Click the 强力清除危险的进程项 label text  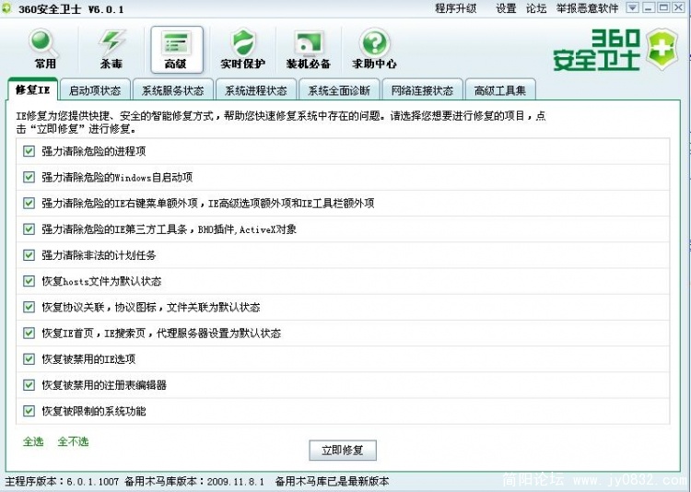(93, 151)
